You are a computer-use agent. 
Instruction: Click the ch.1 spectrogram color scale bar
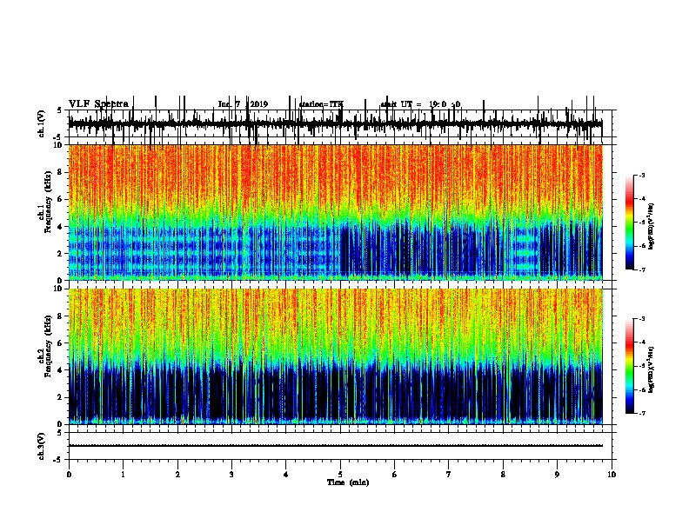[629, 223]
